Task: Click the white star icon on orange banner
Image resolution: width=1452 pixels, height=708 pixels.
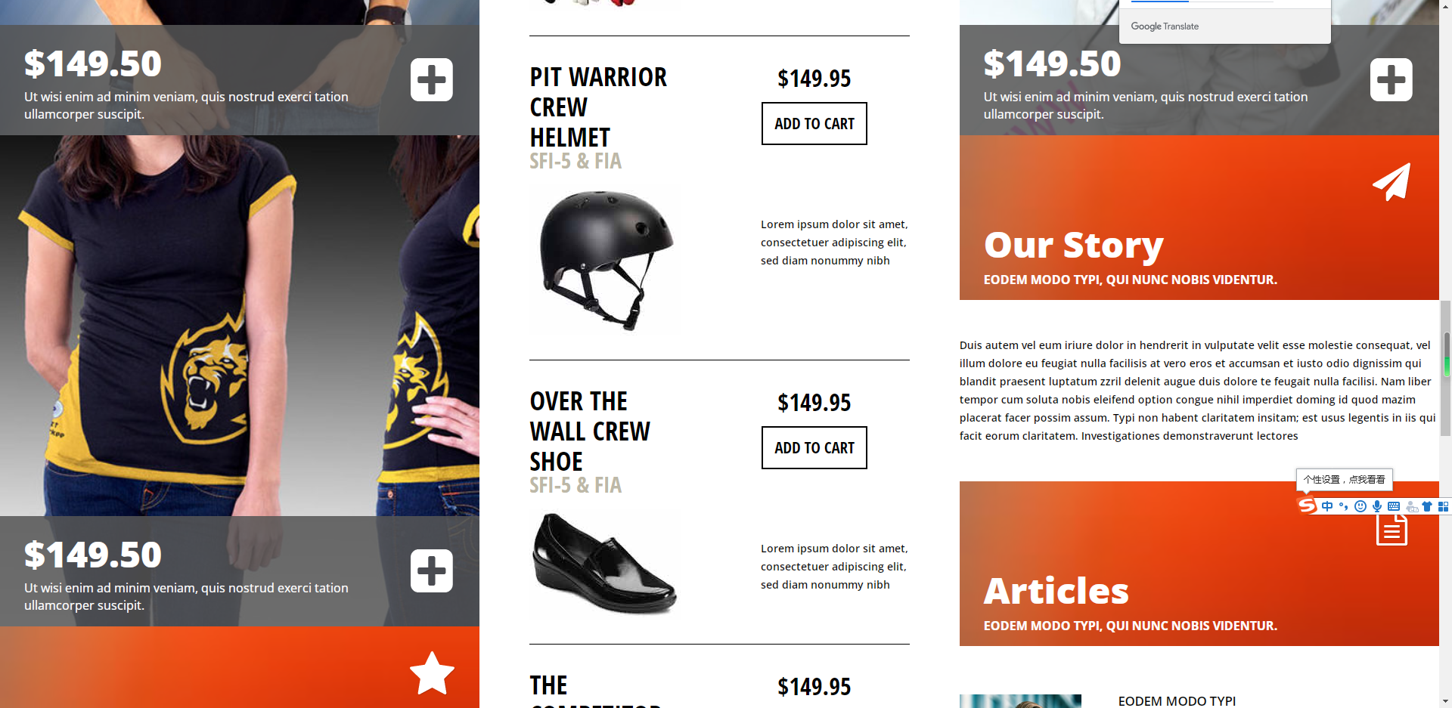Action: [432, 673]
